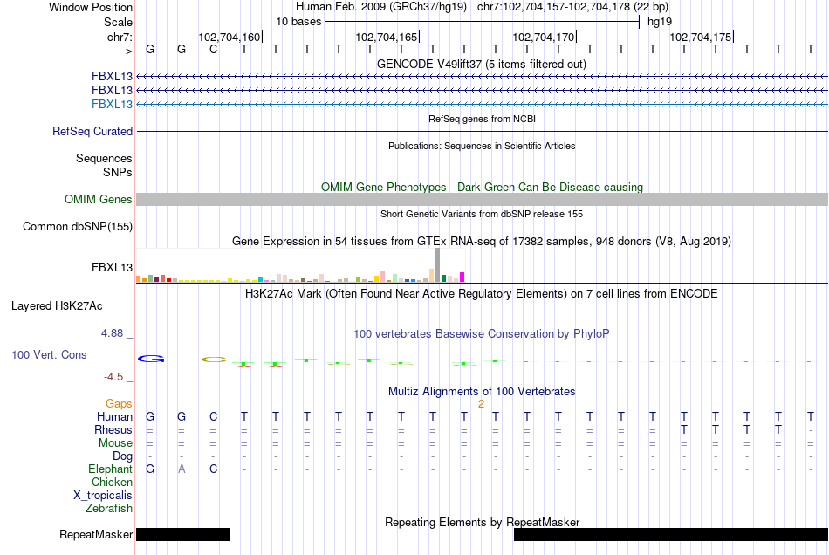This screenshot has height=555, width=829.
Task: Click the OMIM Genes label
Action: point(99,199)
